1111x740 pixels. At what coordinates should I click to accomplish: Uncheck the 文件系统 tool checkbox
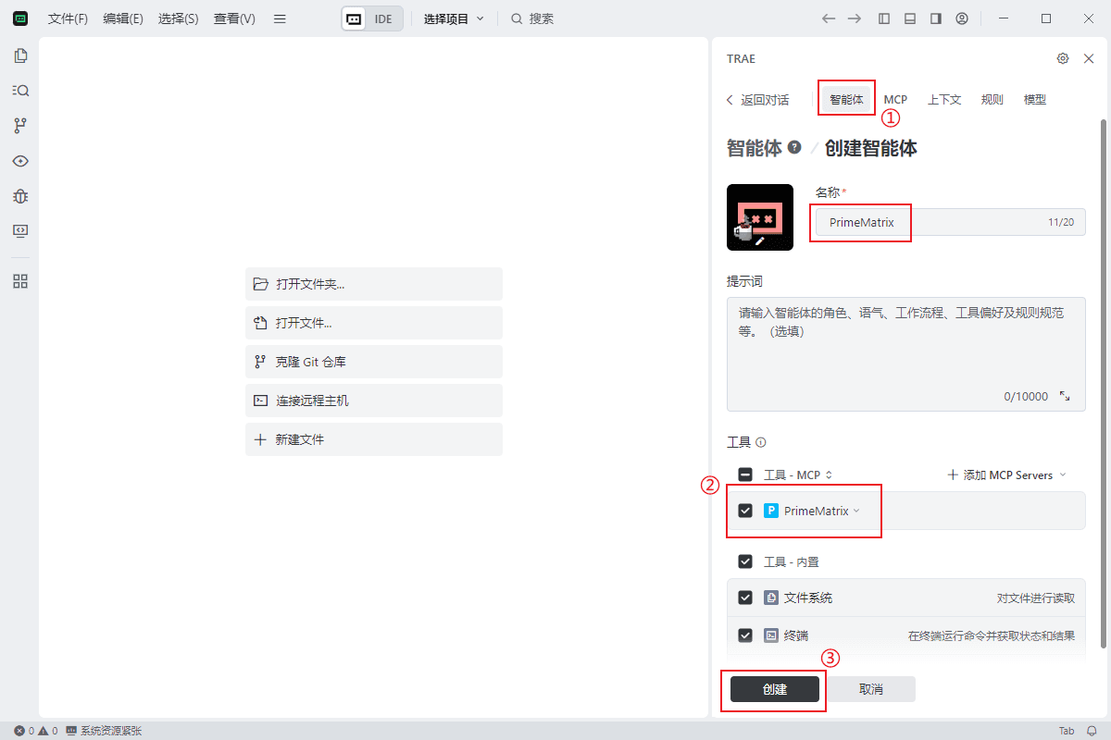pyautogui.click(x=745, y=598)
